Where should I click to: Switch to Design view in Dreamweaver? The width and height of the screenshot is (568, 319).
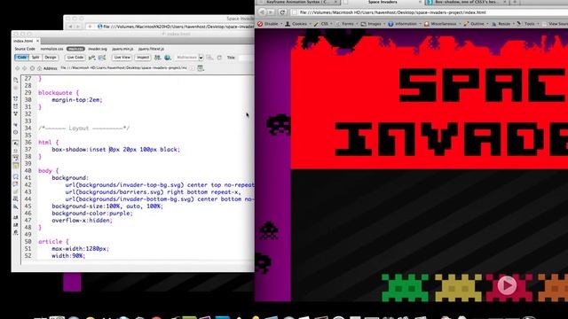(51, 58)
